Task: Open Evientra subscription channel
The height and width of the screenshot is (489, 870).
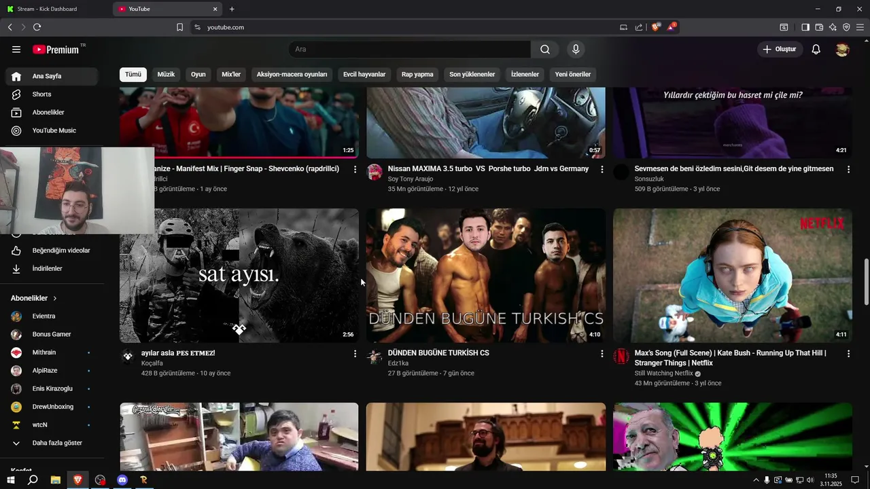Action: pos(52,316)
